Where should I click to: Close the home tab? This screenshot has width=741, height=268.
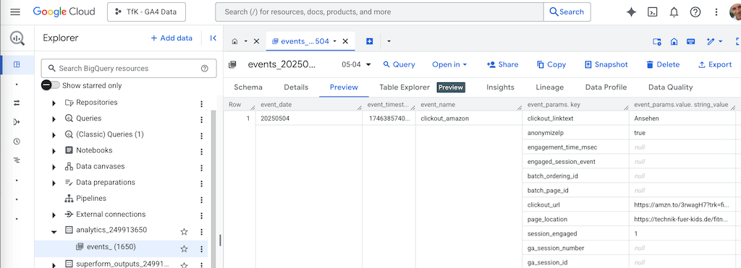257,41
